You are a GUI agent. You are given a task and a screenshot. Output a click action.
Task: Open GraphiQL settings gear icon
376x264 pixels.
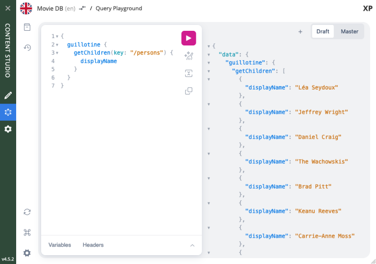27,253
